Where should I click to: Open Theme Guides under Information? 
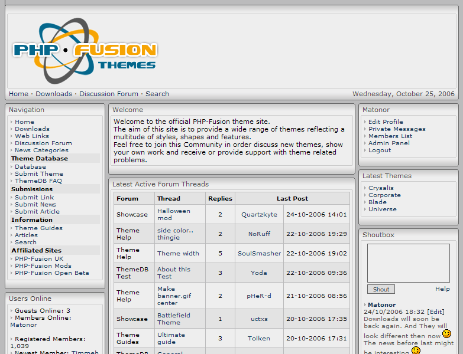[38, 228]
